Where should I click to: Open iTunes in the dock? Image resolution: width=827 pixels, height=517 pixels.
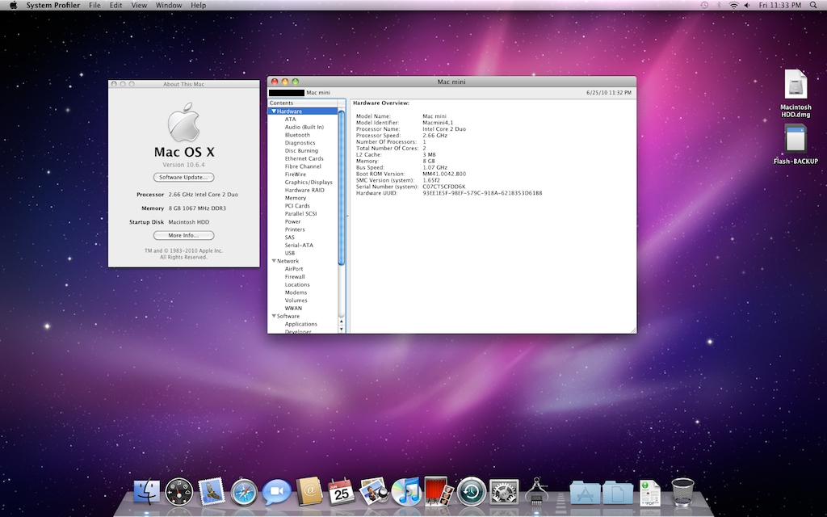click(x=405, y=491)
